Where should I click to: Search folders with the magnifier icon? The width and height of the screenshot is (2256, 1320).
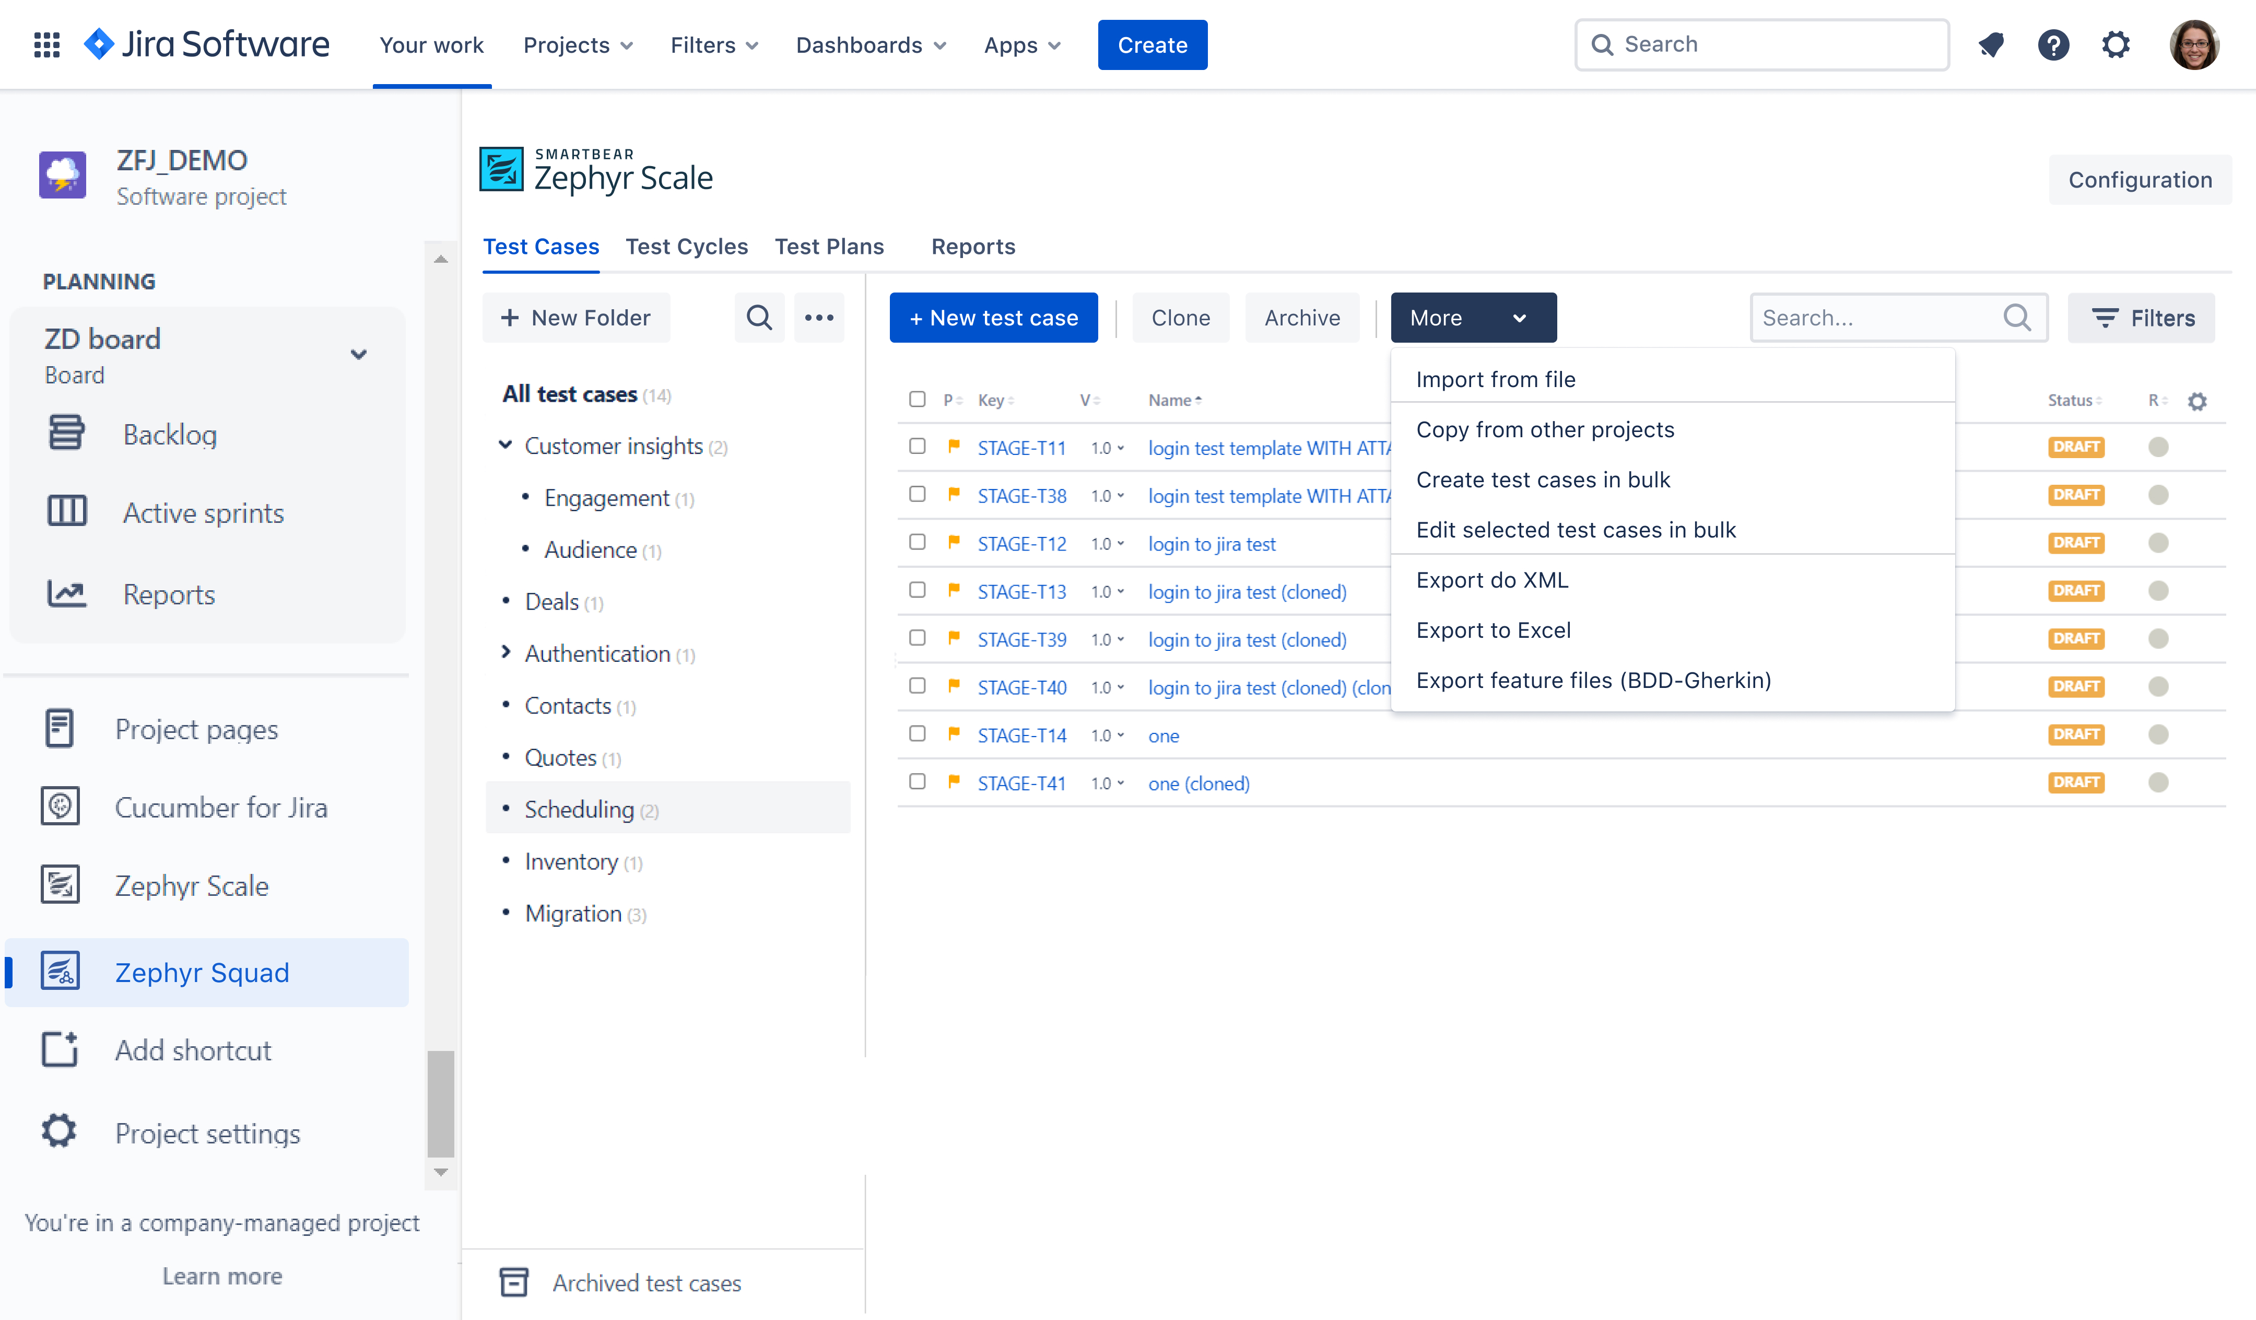click(x=759, y=318)
